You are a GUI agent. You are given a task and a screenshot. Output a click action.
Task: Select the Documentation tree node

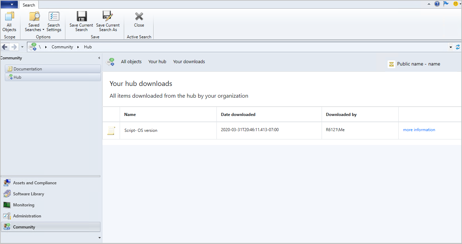[28, 69]
